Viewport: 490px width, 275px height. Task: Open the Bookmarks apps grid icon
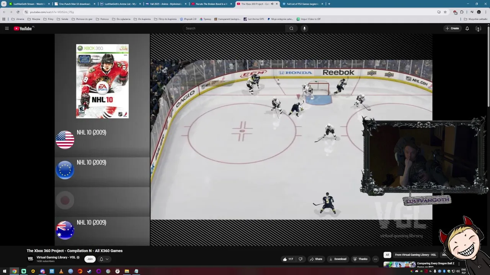4,19
